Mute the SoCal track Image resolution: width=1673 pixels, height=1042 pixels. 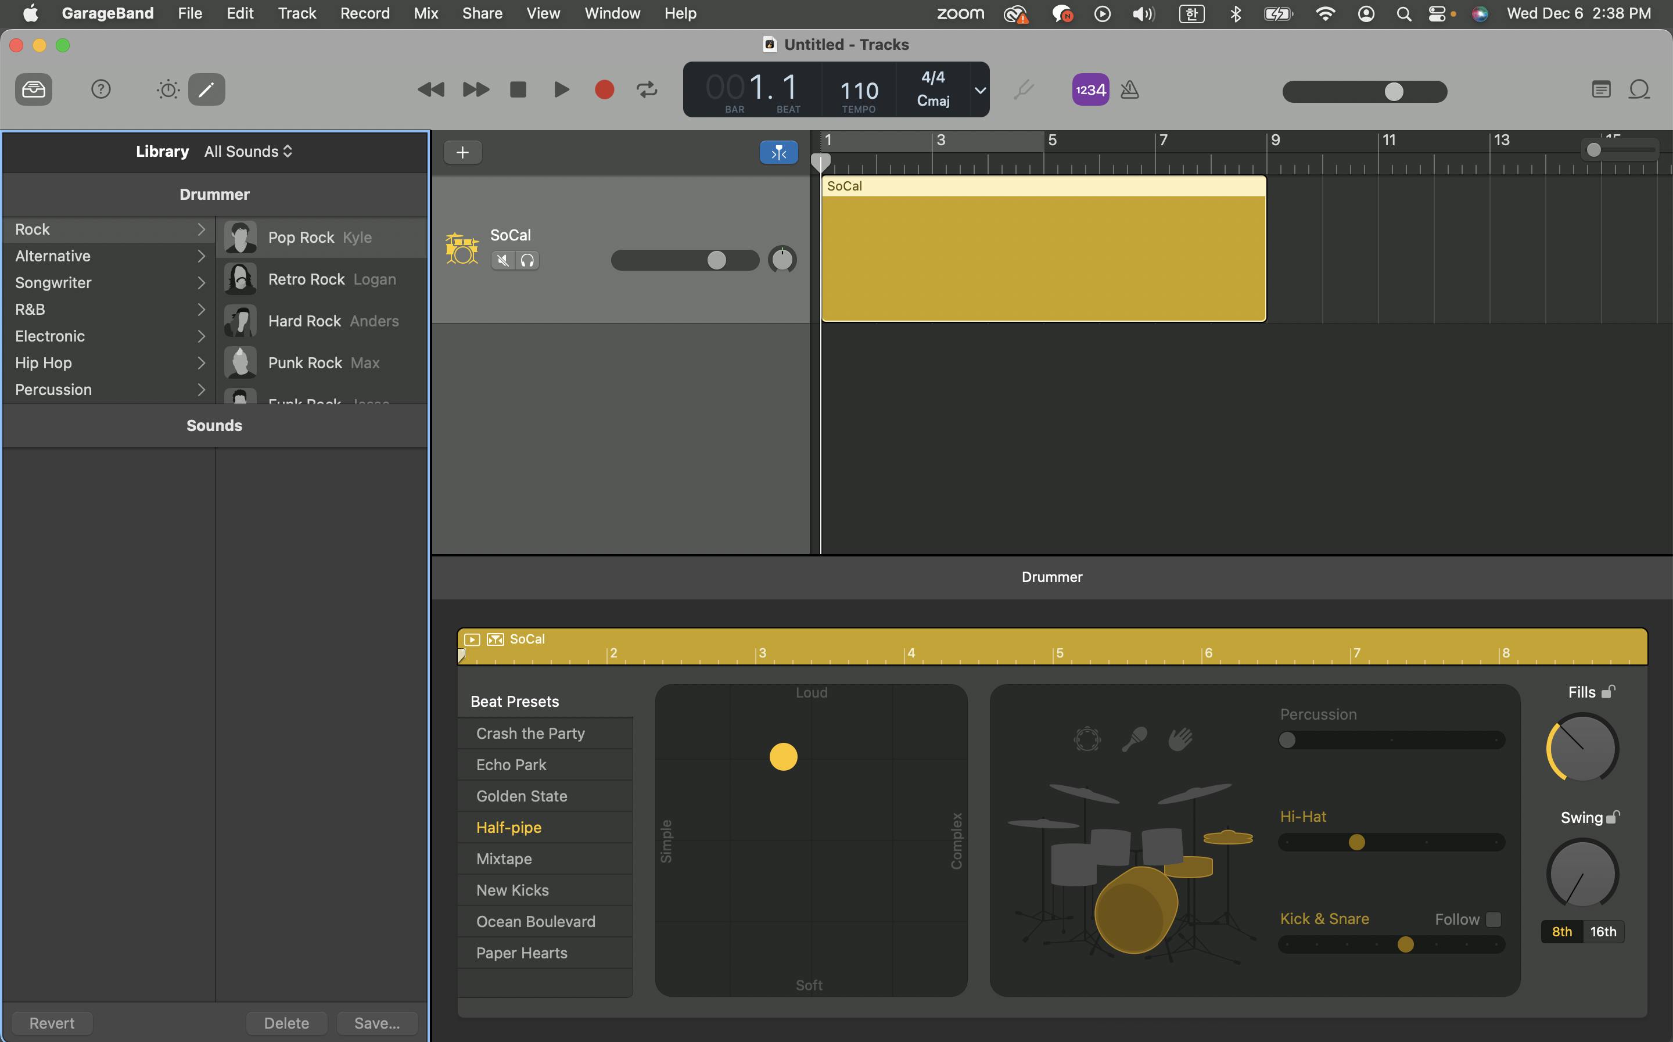[503, 260]
